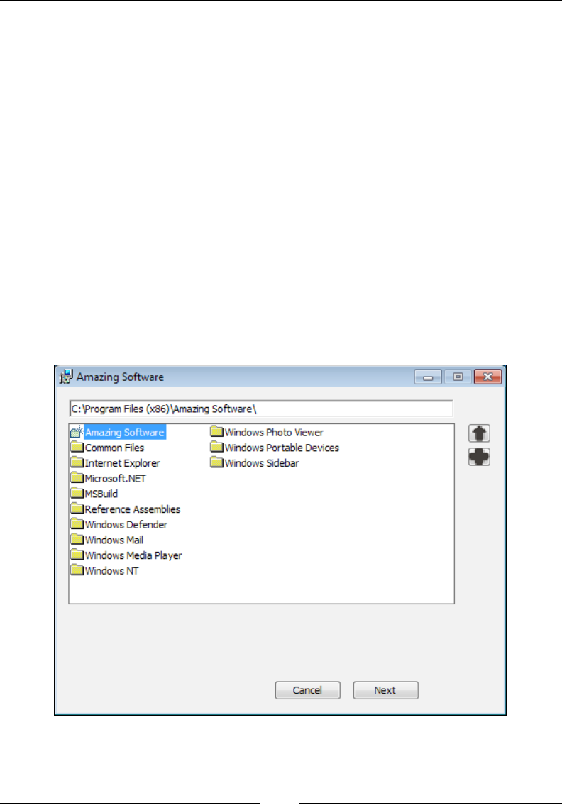Select the 'Common Files' folder name
The image size is (562, 810).
pyautogui.click(x=114, y=448)
